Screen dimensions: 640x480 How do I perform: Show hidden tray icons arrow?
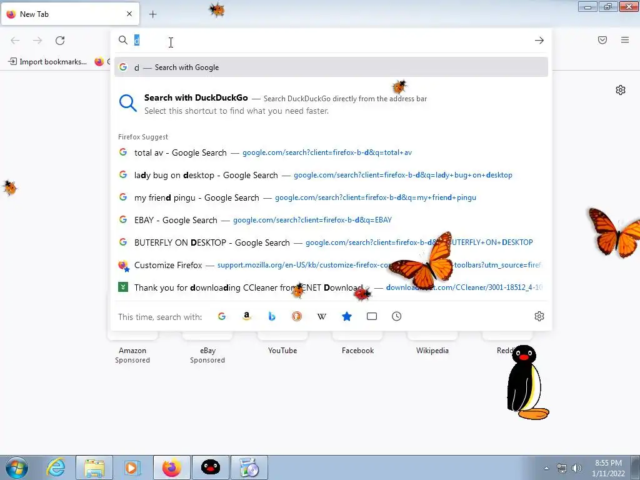(x=546, y=468)
